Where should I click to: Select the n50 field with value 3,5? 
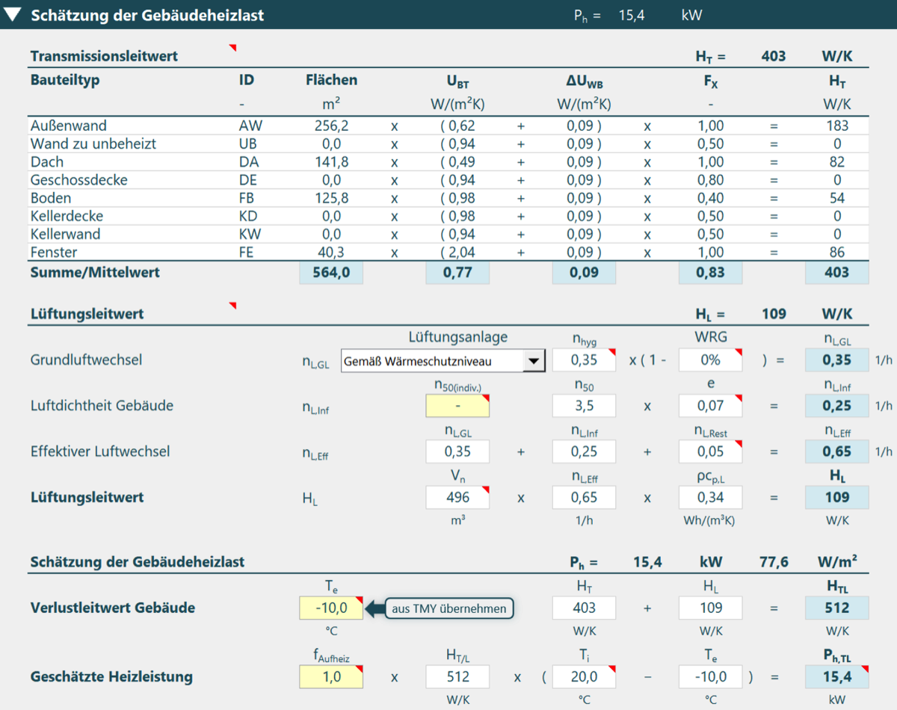point(584,406)
